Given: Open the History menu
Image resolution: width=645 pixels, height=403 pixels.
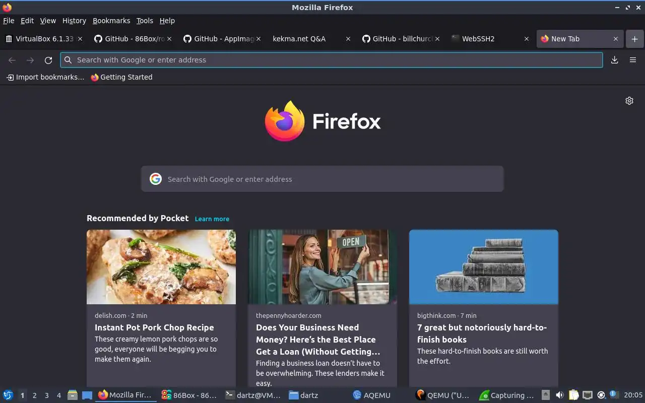Looking at the screenshot, I should pyautogui.click(x=74, y=21).
